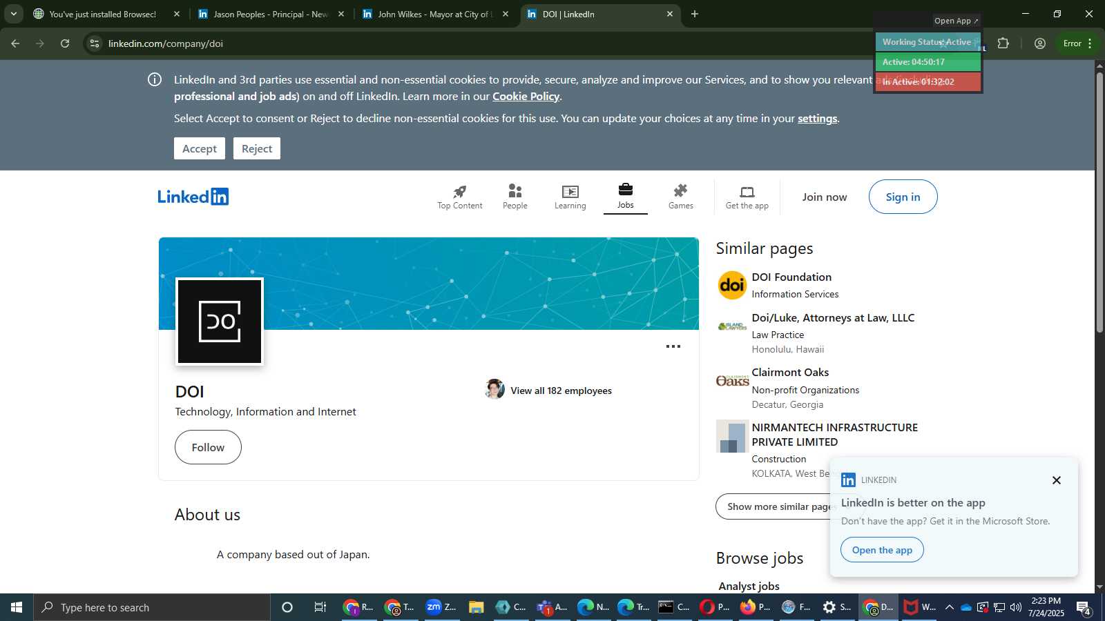Viewport: 1105px width, 621px height.
Task: Click Join now
Action: coord(825,197)
